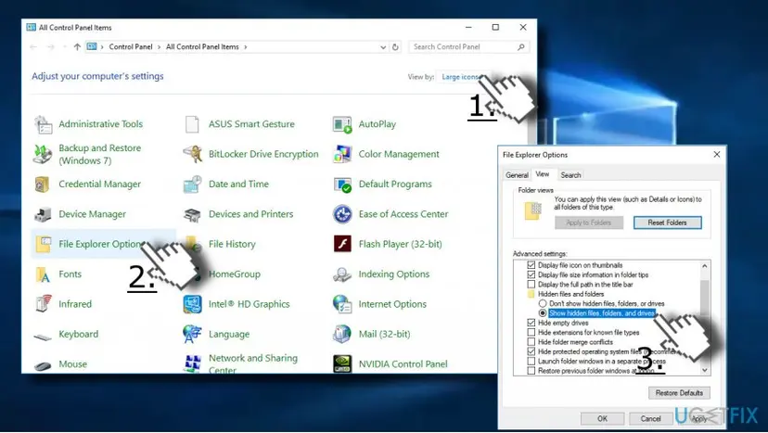Open Backup and Restore (Windows 7) icon
Viewport: 768px width, 433px height.
[x=43, y=154]
